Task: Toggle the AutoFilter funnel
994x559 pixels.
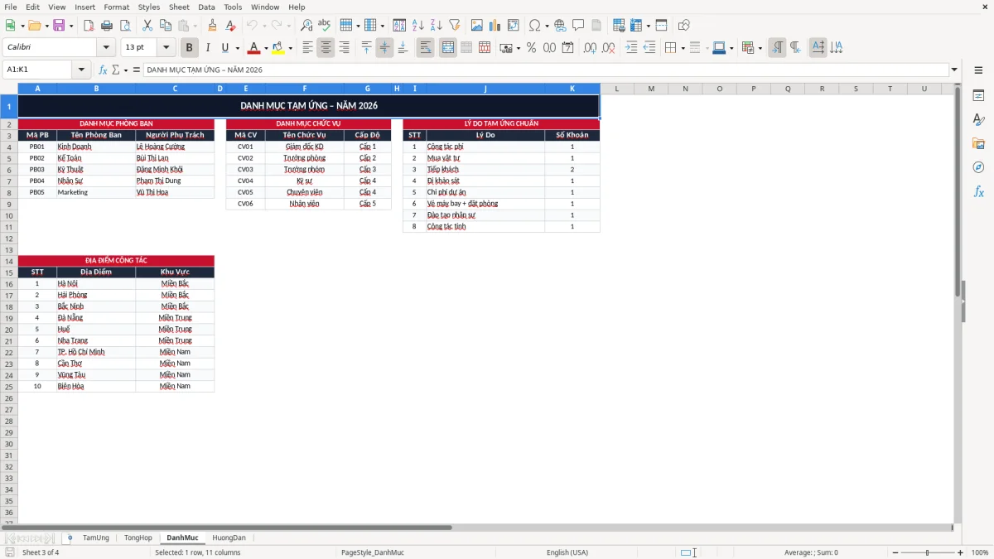Action: tap(455, 26)
